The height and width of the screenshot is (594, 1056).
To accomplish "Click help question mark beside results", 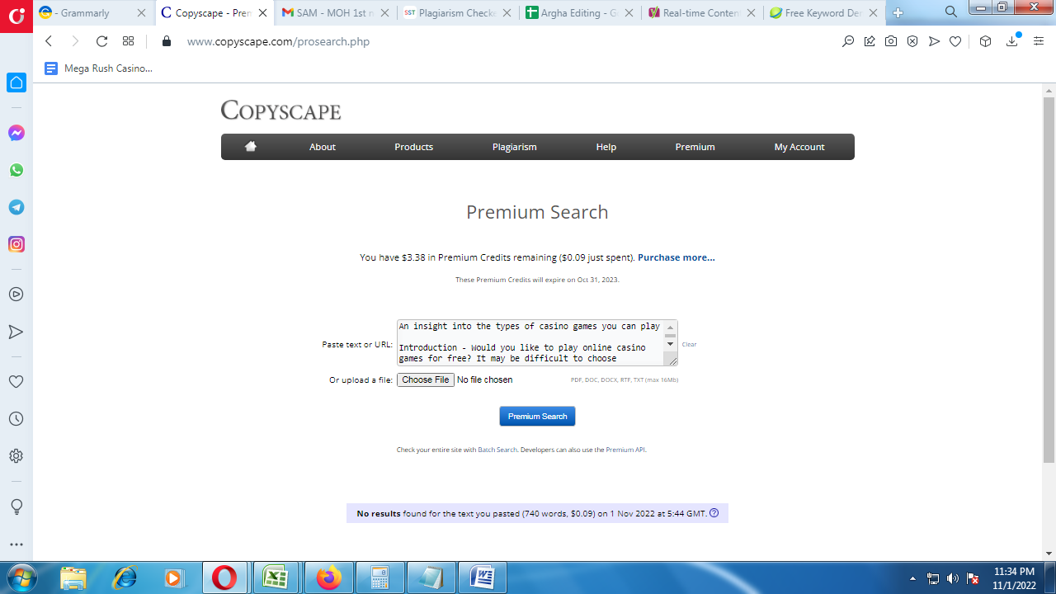I will (714, 513).
